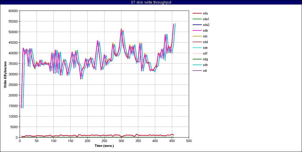Click the dark green sdg legend swatch

pyautogui.click(x=197, y=59)
